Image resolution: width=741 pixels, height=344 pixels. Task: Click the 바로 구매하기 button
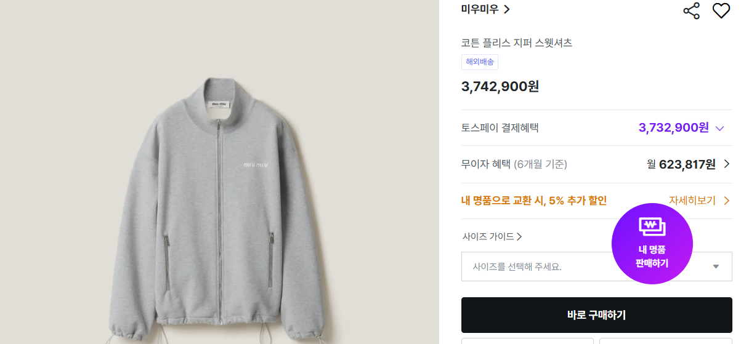(x=596, y=315)
